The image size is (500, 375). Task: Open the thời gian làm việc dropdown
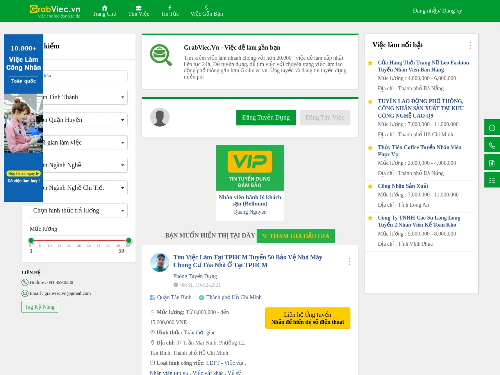tap(85, 143)
